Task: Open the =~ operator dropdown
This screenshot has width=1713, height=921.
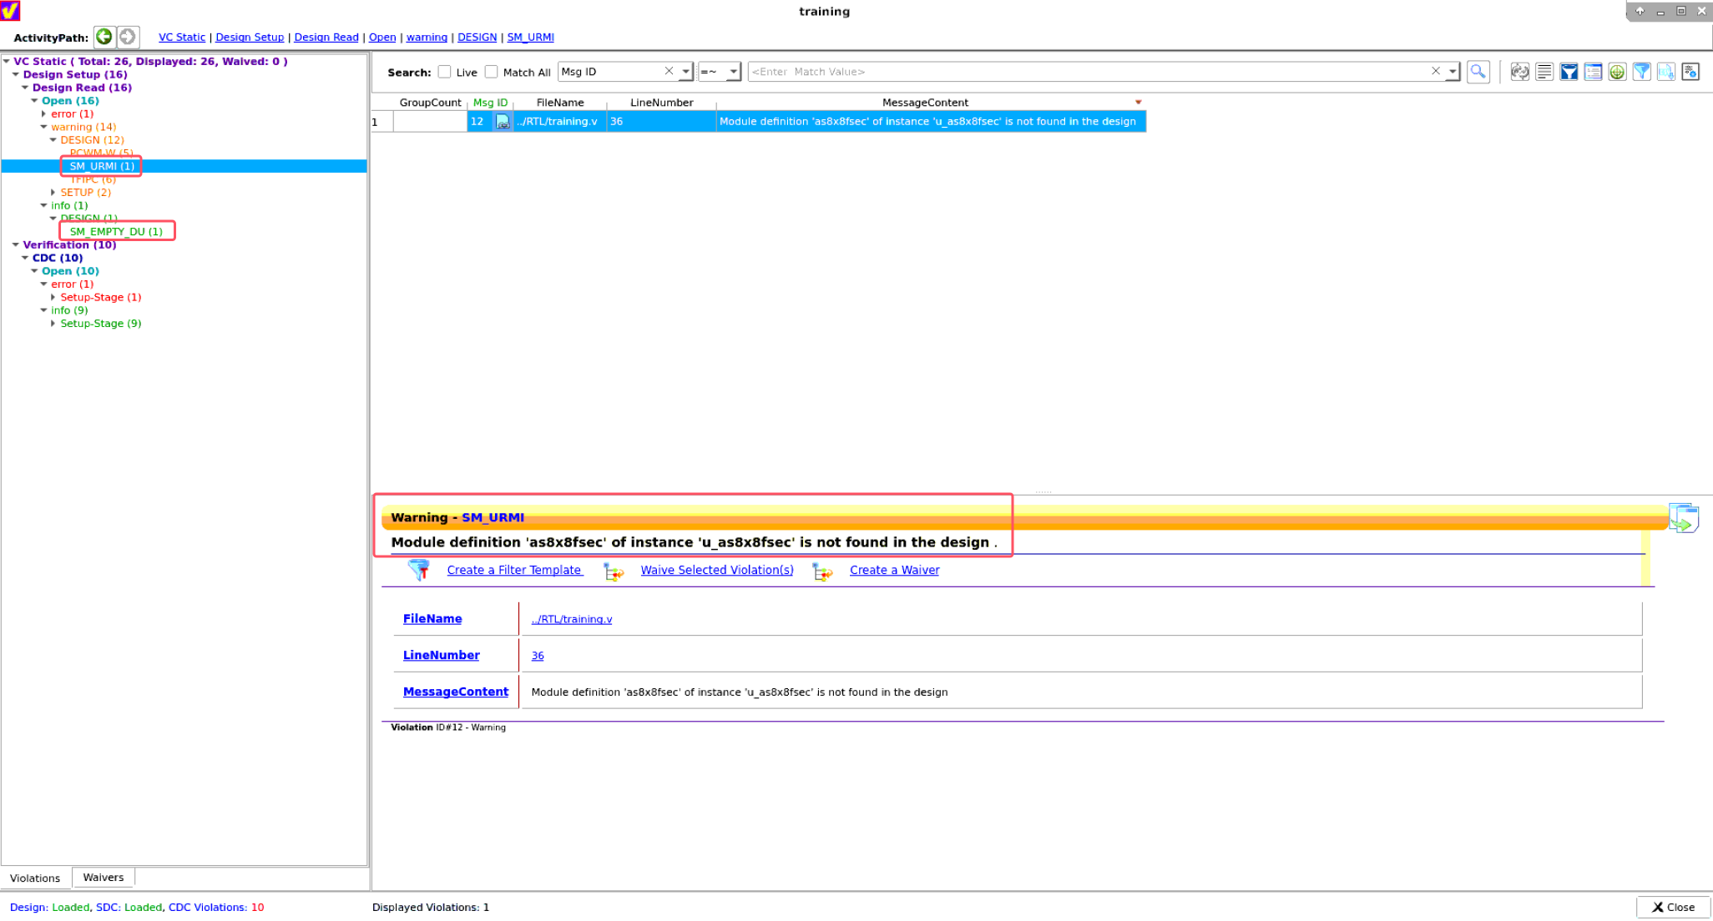Action: tap(733, 72)
